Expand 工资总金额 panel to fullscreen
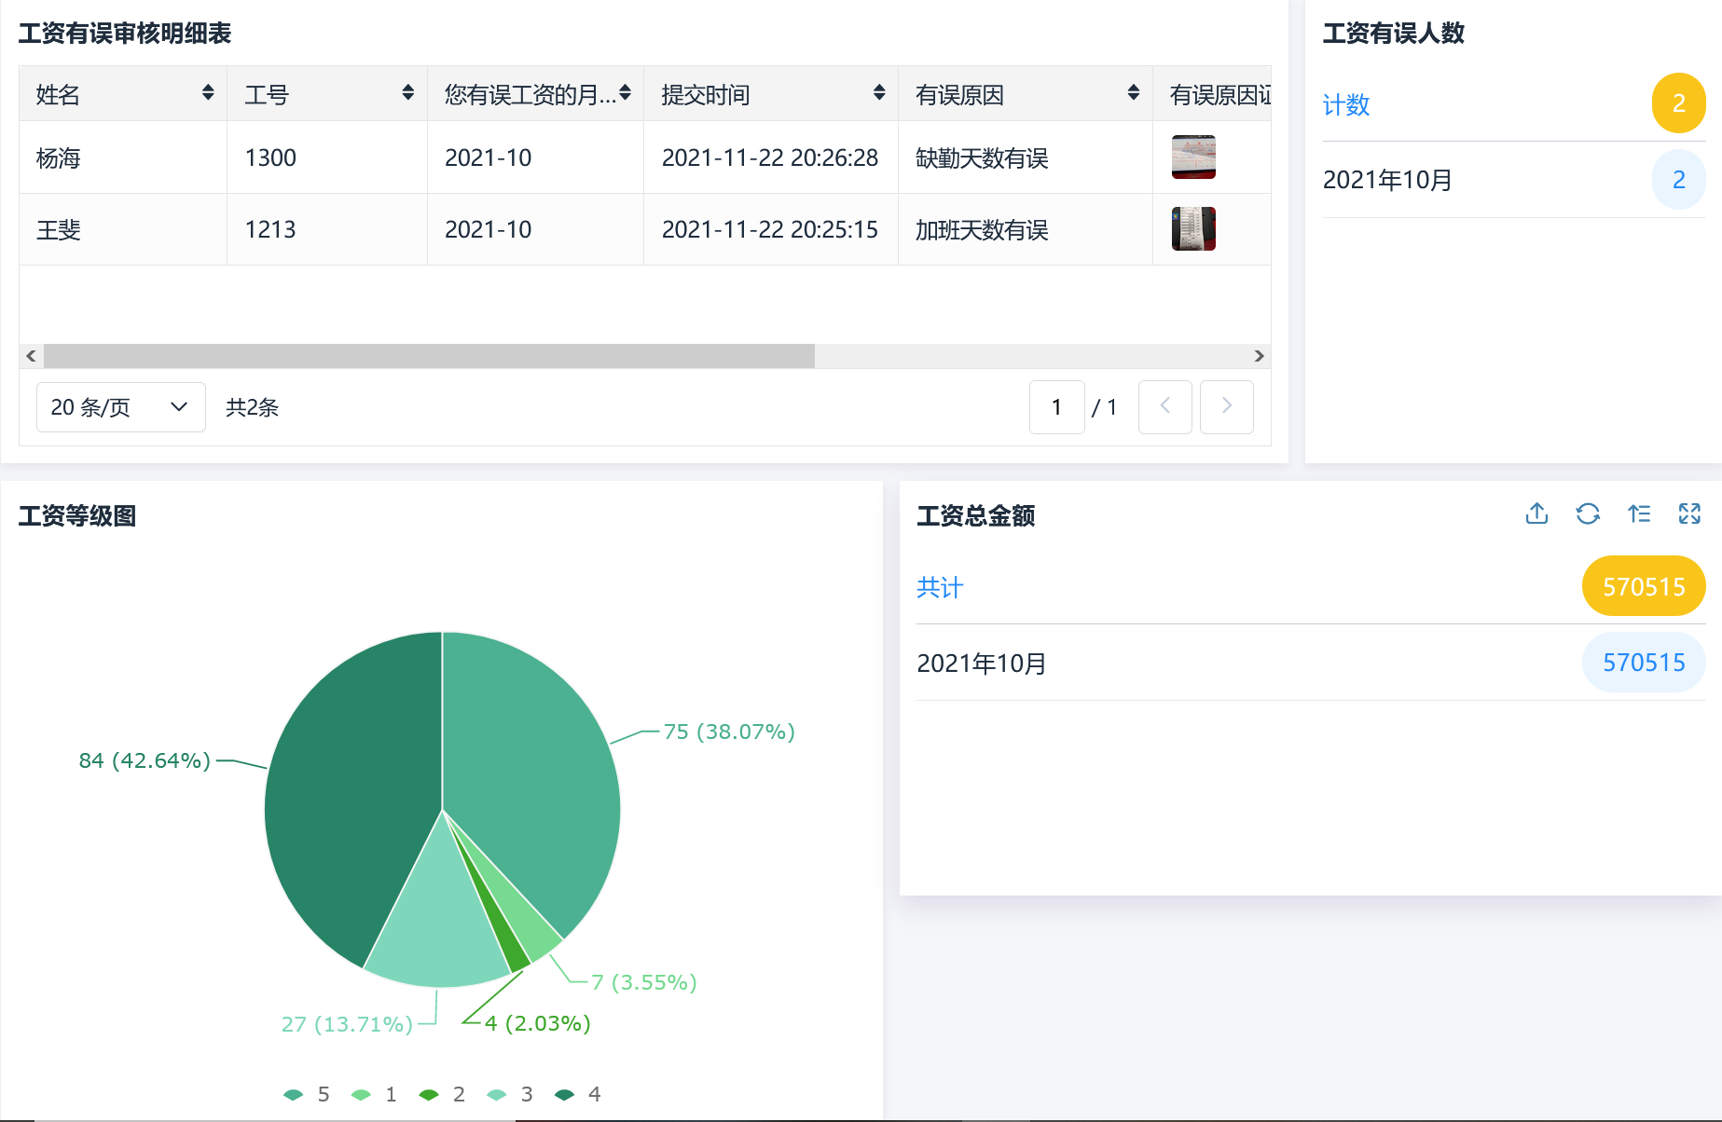This screenshot has height=1122, width=1722. [1689, 513]
